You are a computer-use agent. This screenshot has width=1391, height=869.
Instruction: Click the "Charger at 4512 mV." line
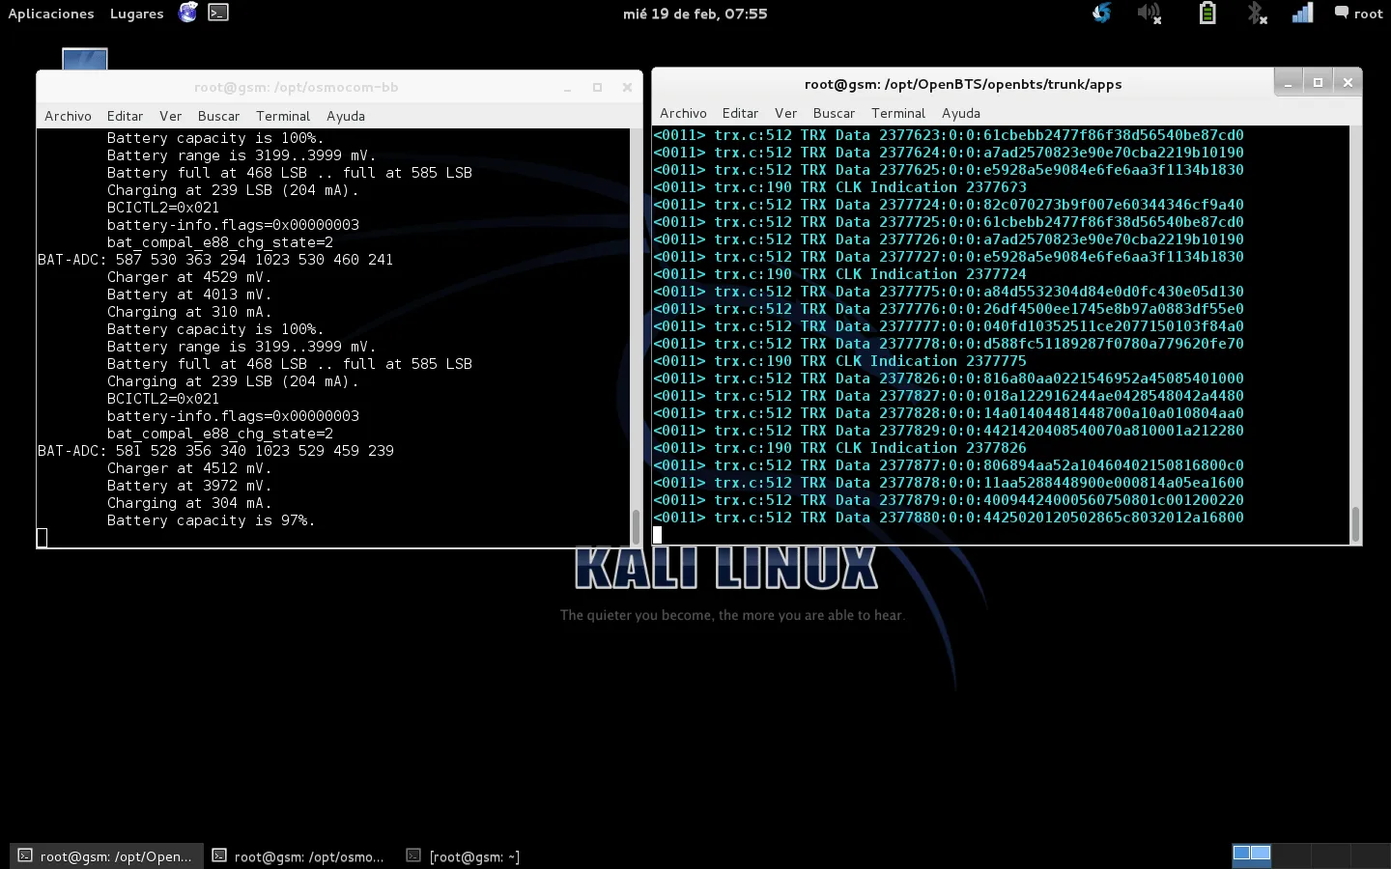coord(189,468)
